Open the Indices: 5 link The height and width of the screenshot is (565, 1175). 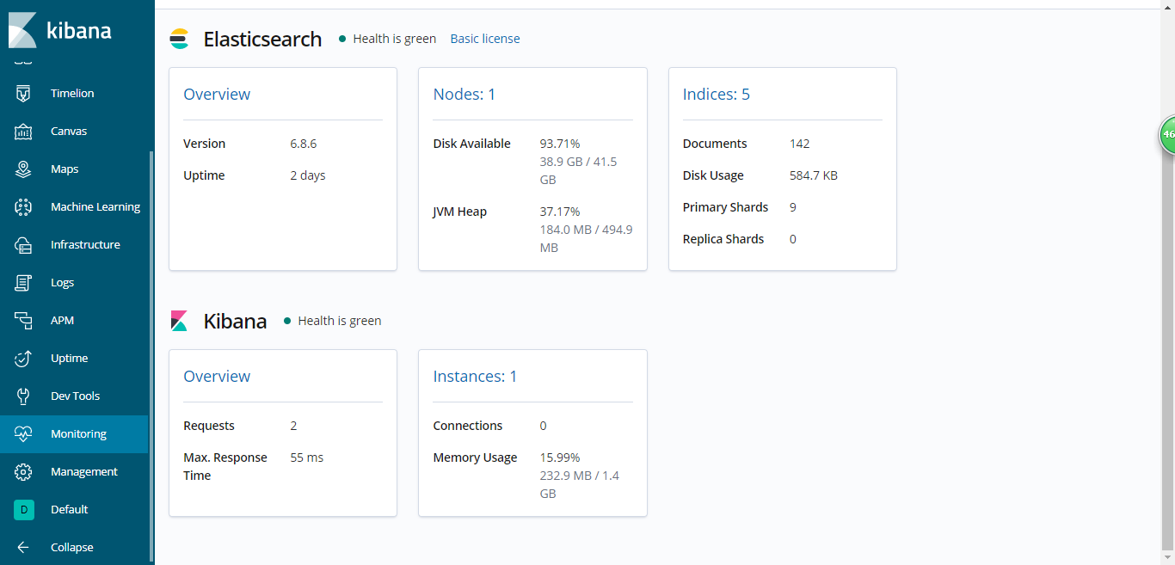point(717,95)
